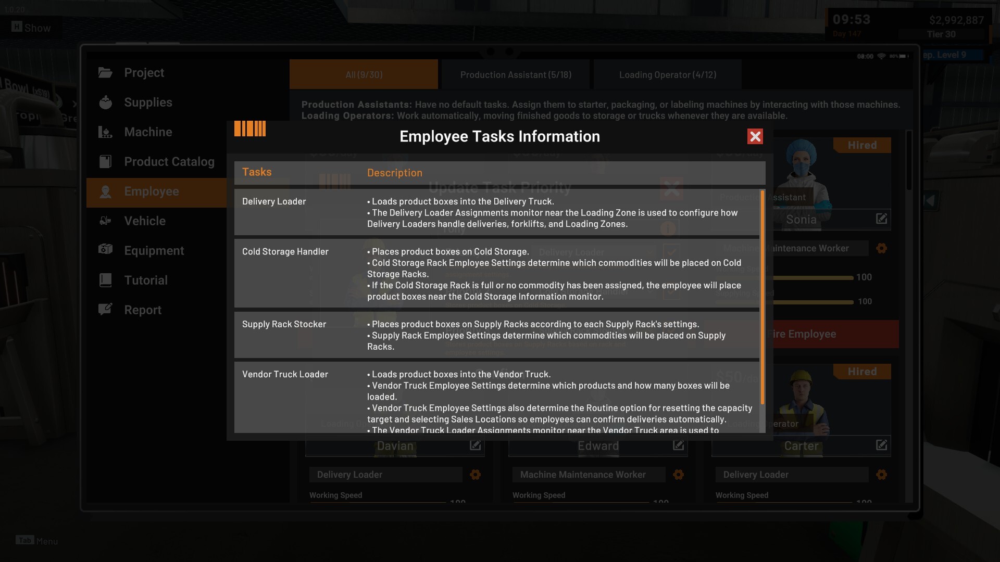
Task: Click the Employee Tasks Information scrollbar
Action: click(x=762, y=297)
